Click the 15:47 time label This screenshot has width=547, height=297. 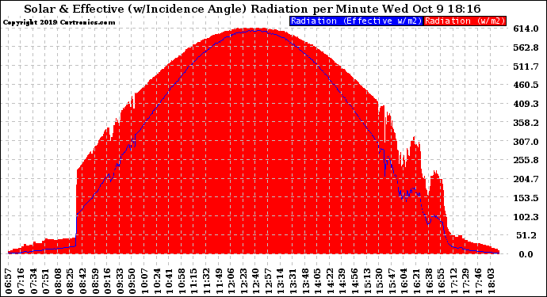(x=392, y=281)
